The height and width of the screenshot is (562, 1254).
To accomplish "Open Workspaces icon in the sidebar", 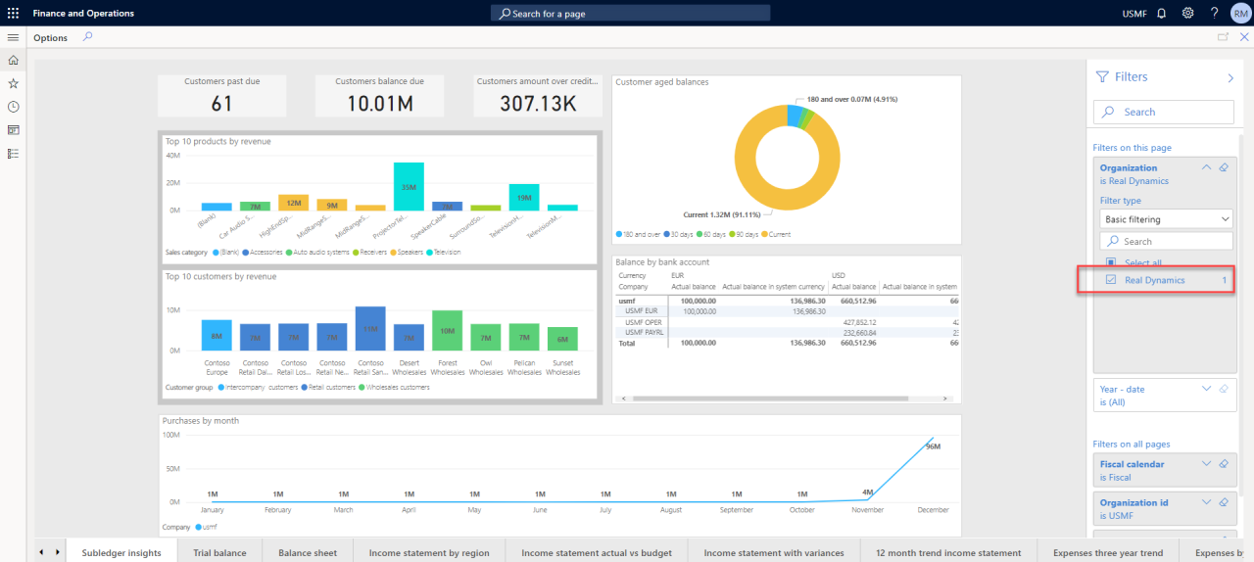I will pos(13,130).
